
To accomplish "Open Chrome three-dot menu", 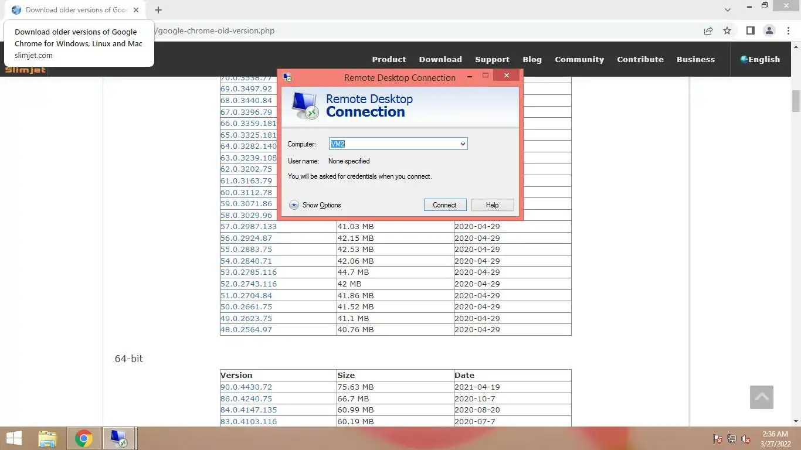I will 789,30.
